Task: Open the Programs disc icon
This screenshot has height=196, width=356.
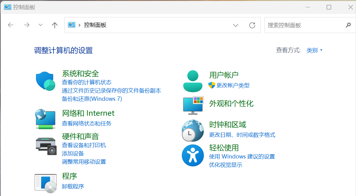Action: pos(46,183)
